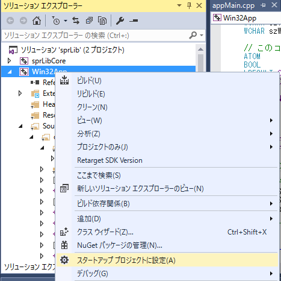Image resolution: width=281 pixels, height=281 pixels.
Task: Choose NuGet パッケージの管理(N)... menu item
Action: (167, 245)
